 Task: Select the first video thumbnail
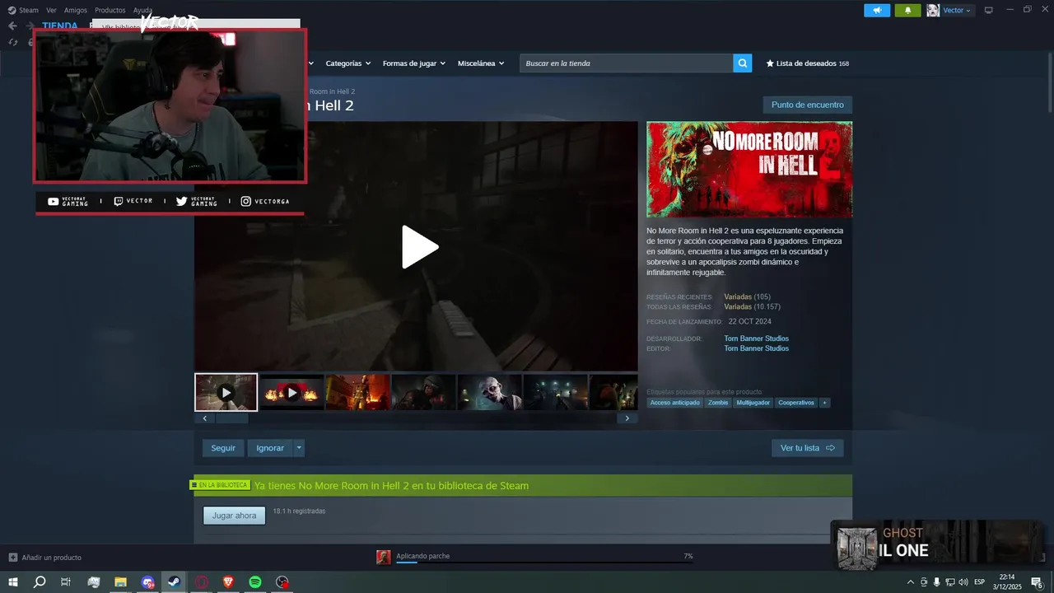pos(226,392)
